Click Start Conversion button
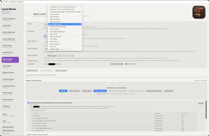 point(100,91)
